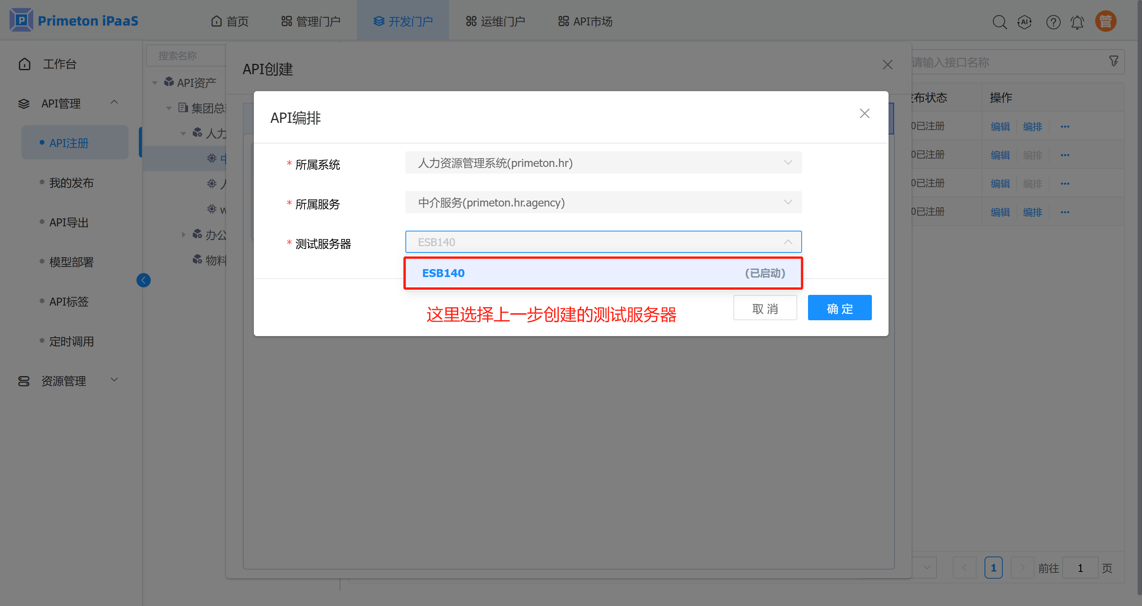The height and width of the screenshot is (606, 1142).
Task: Close the API编排 dialog
Action: pyautogui.click(x=864, y=113)
